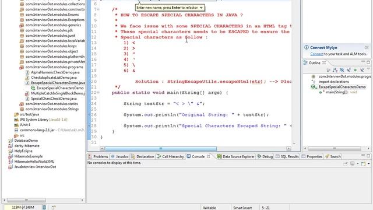
Task: Click the Display Selected Console icon
Action: tap(353, 163)
